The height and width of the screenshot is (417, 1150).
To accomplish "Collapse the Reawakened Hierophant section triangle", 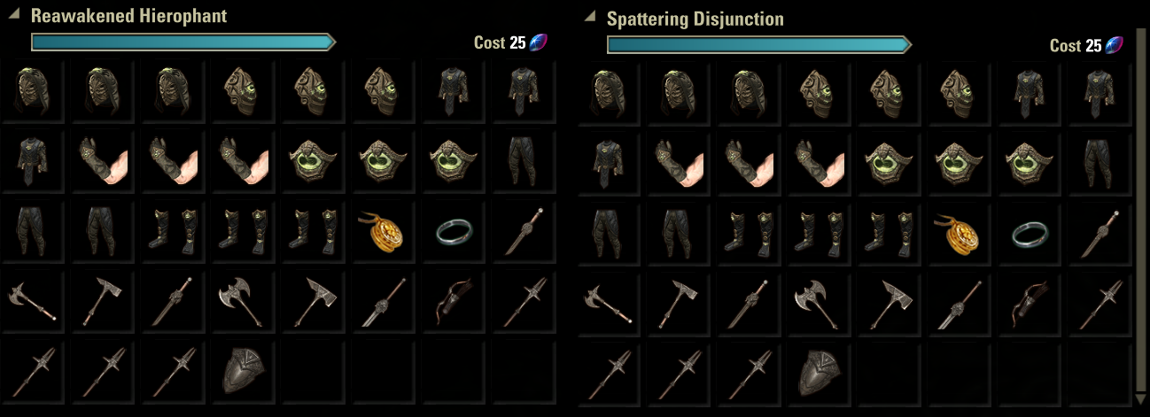I will coord(13,15).
